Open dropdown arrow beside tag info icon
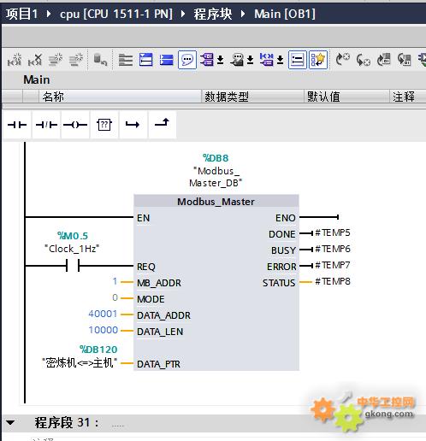 pos(250,60)
